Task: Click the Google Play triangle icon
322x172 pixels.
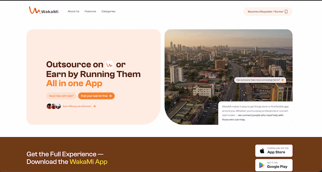Action: [x=261, y=165]
